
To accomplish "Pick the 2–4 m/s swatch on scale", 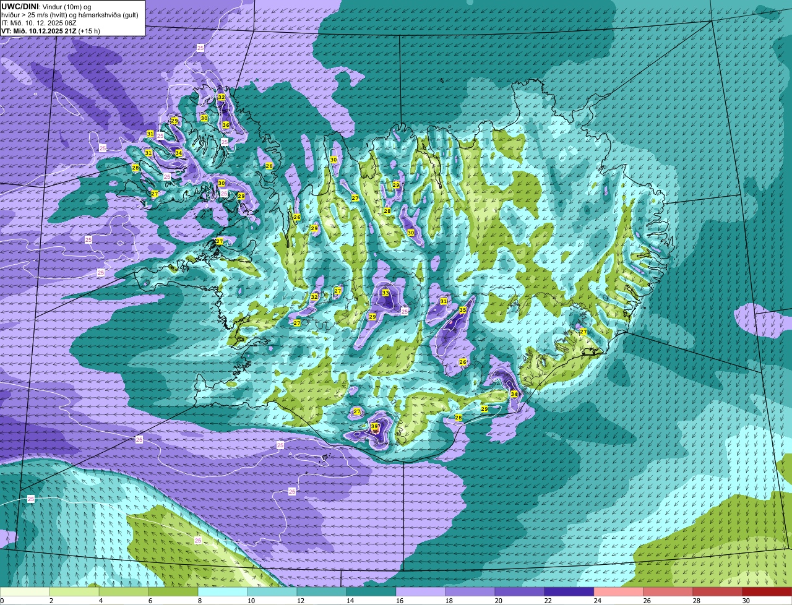I will pos(74,592).
